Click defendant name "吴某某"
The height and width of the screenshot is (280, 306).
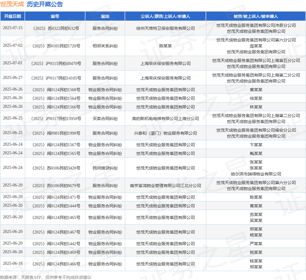pos(256,220)
